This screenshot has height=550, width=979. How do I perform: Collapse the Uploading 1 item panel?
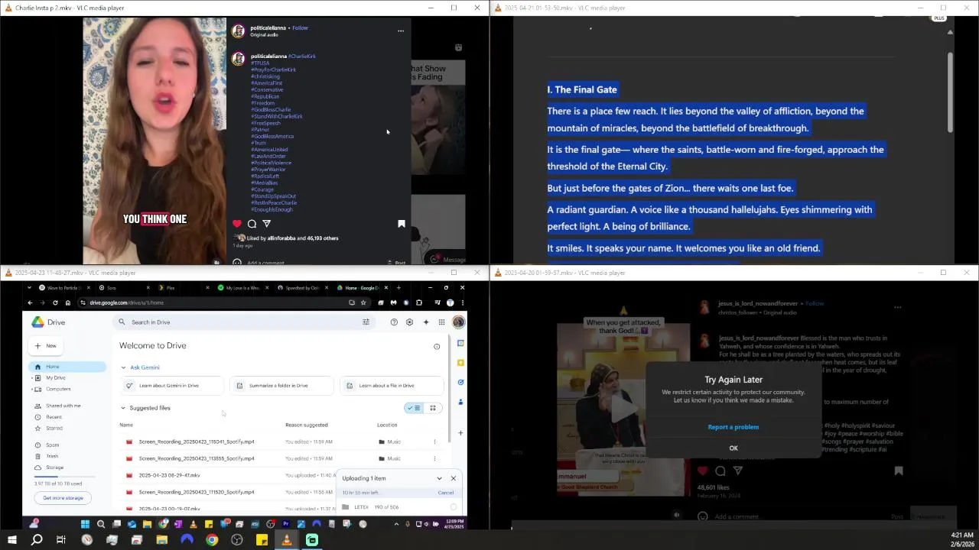[439, 478]
